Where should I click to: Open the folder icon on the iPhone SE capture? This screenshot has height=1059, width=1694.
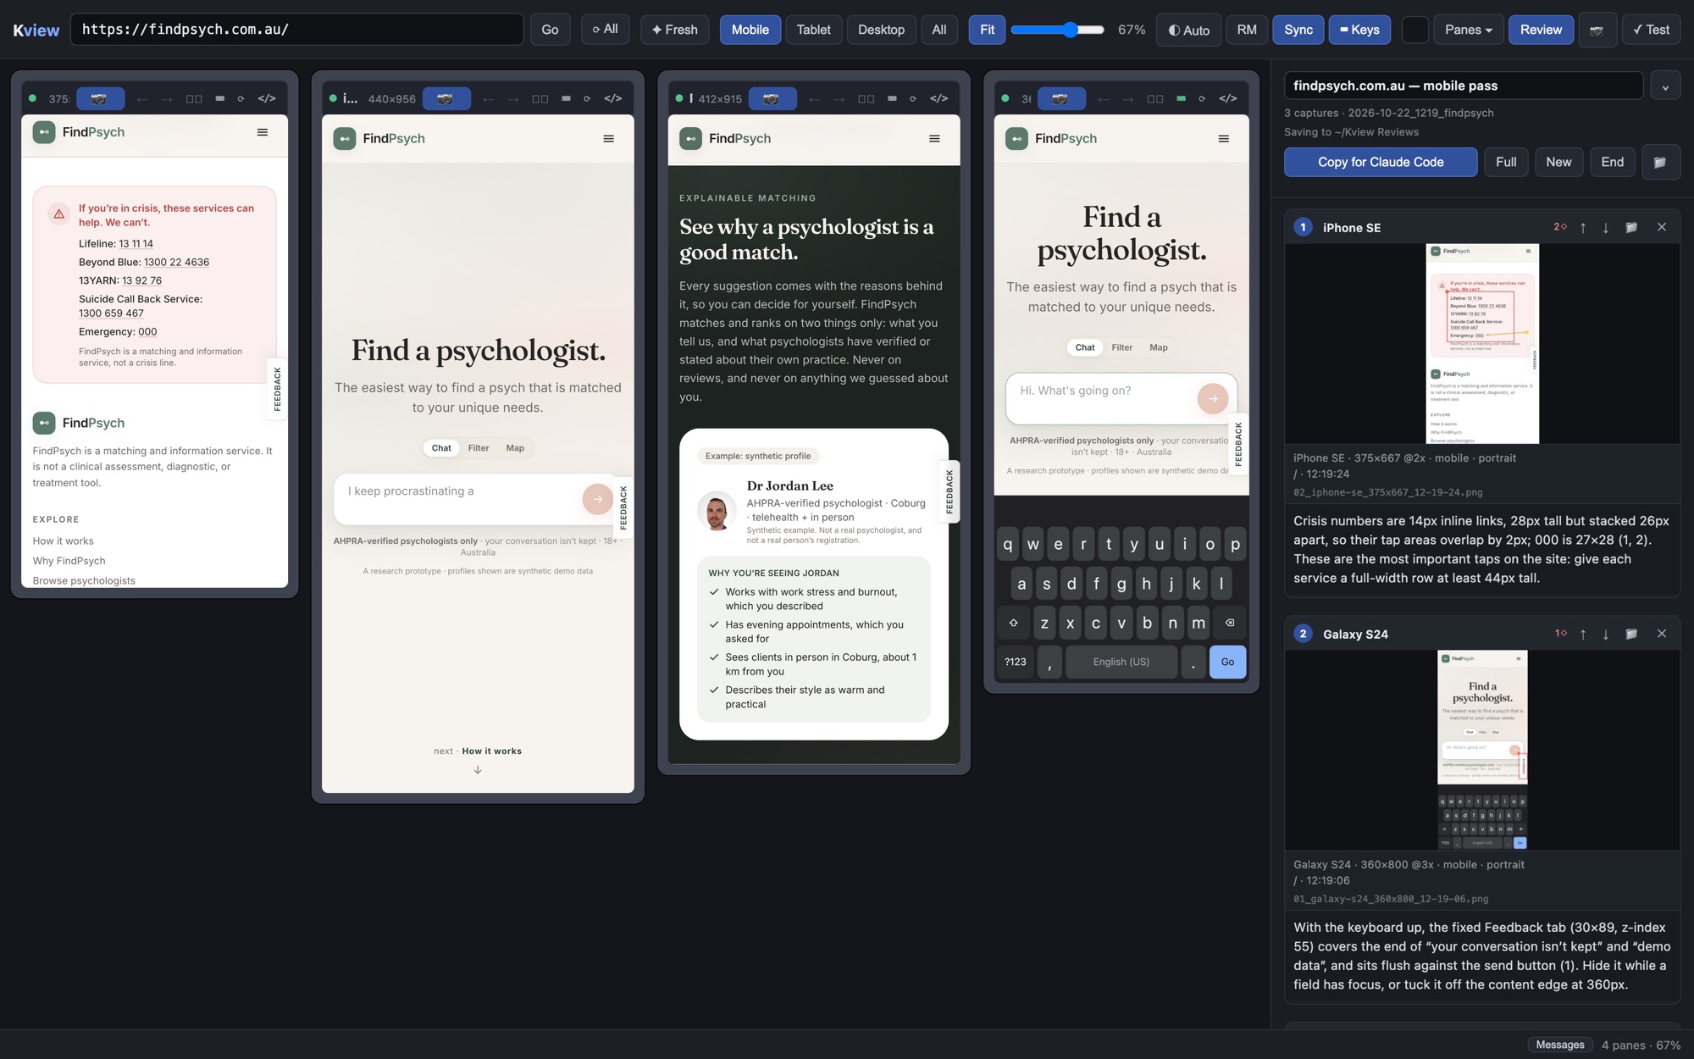[x=1631, y=228]
